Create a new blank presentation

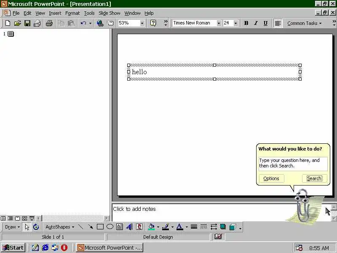[8, 23]
